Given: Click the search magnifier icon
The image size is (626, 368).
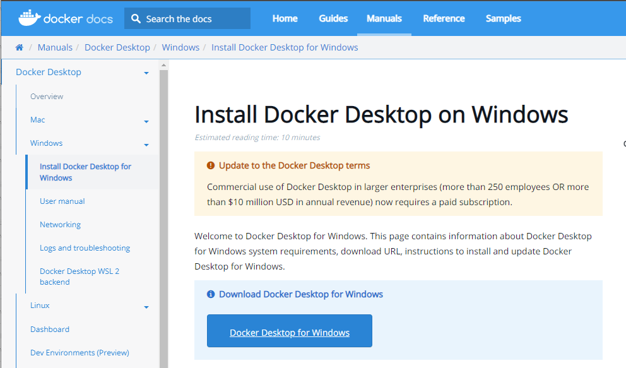Looking at the screenshot, I should pos(136,19).
